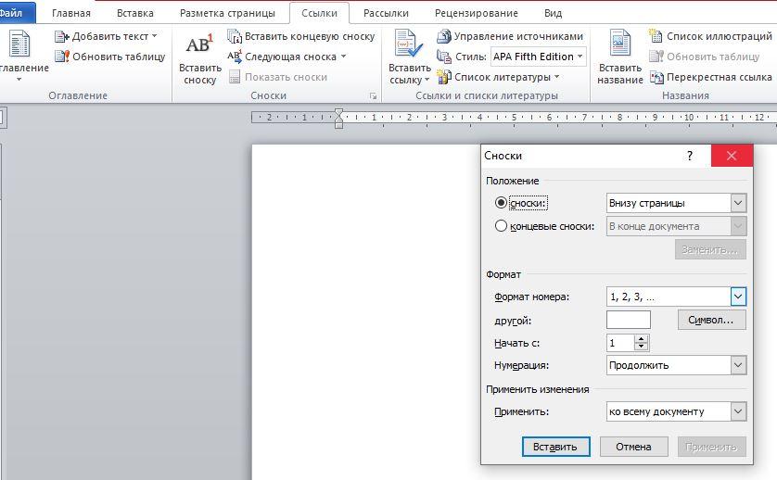
Task: Open the 'Рецензирование' ribbon tab
Action: [476, 14]
